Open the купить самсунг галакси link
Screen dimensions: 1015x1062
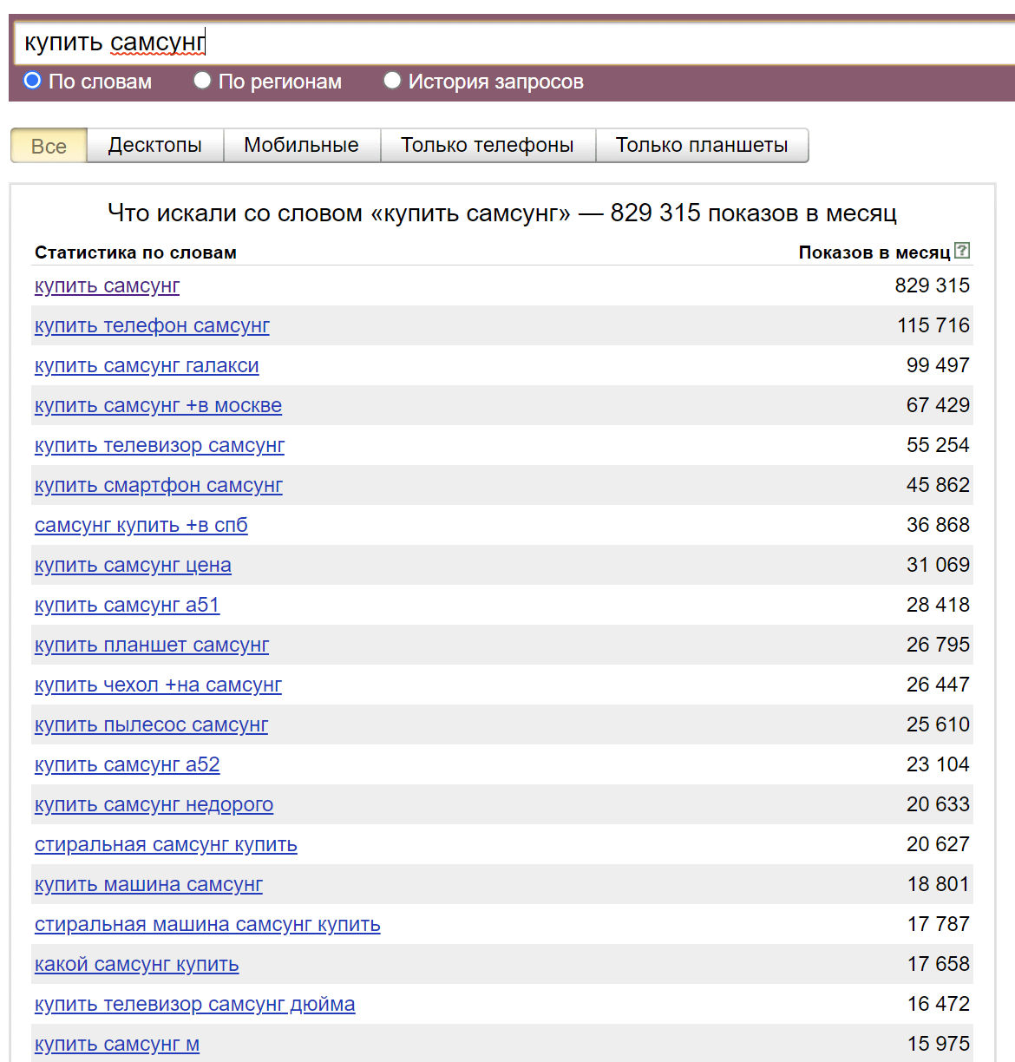pyautogui.click(x=147, y=365)
